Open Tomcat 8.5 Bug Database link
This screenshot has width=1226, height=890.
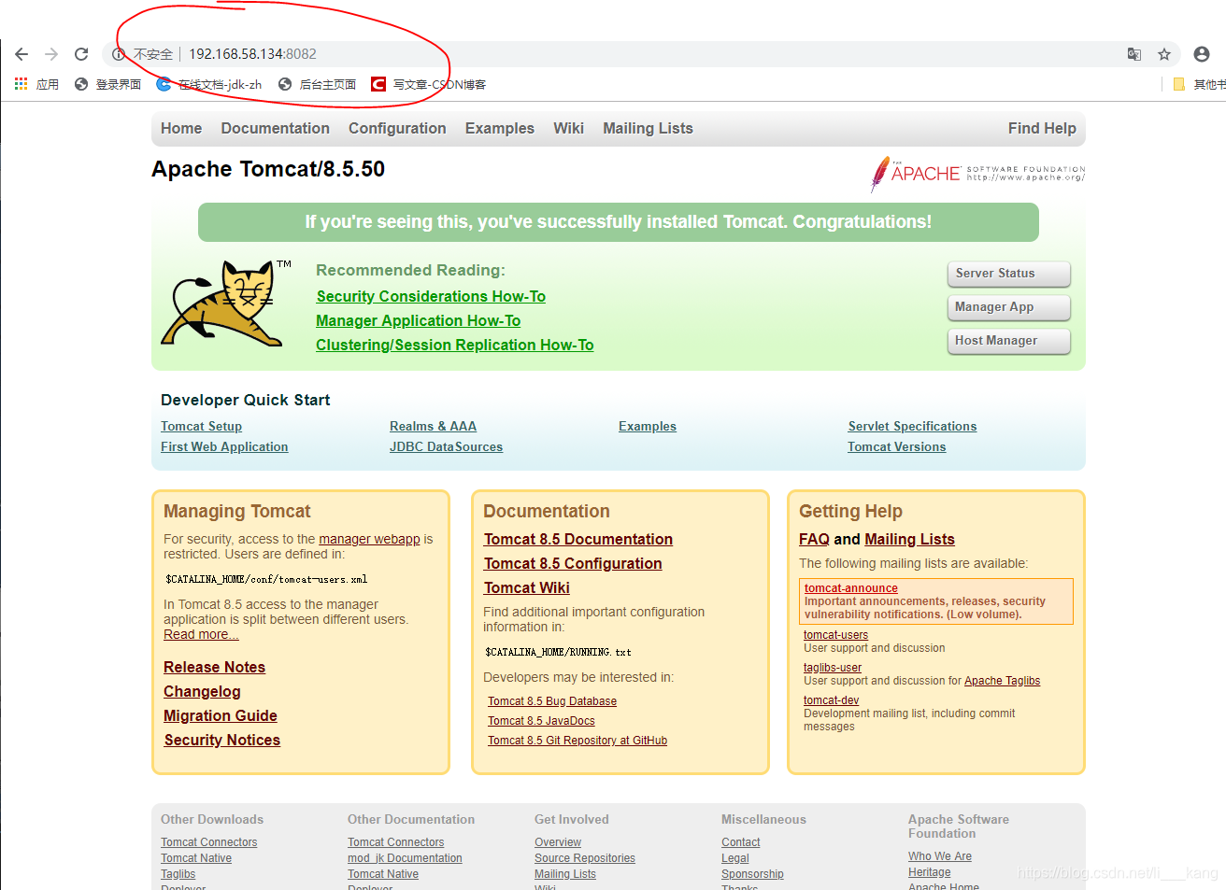(551, 701)
